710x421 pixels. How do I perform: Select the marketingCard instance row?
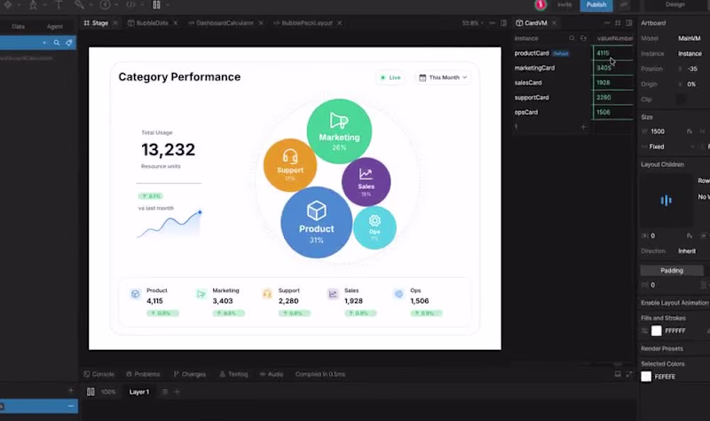coord(550,68)
